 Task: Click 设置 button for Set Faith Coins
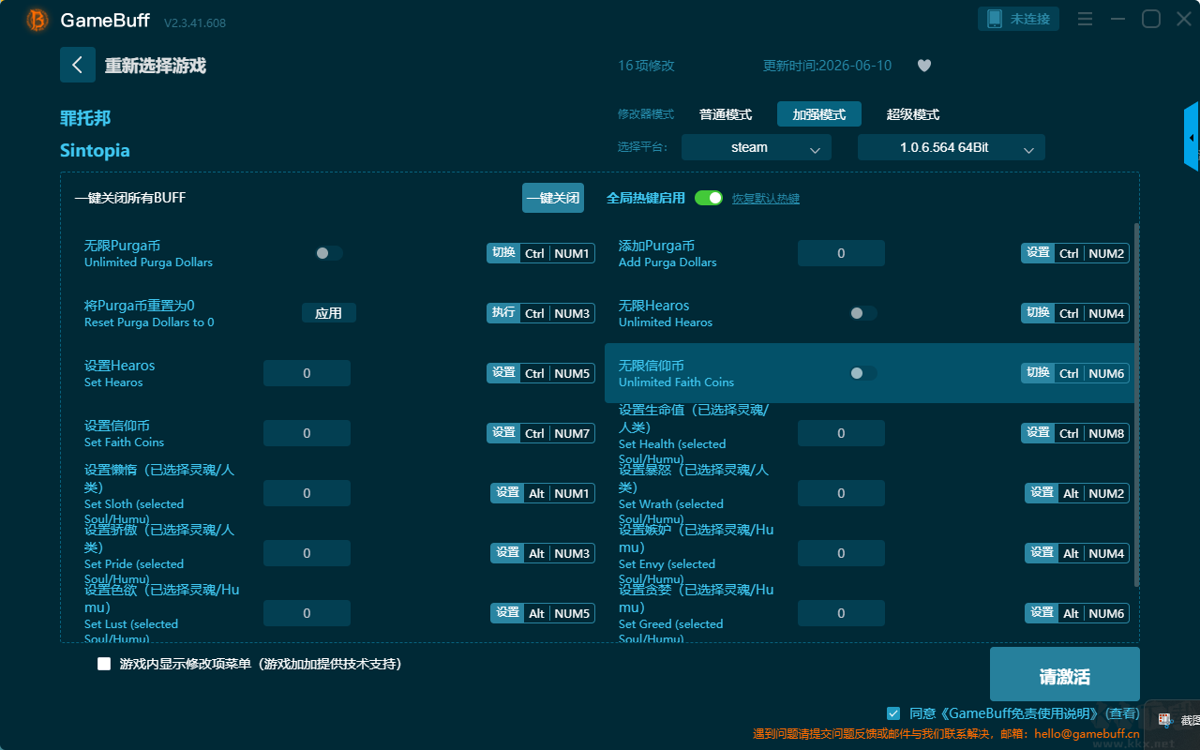pyautogui.click(x=503, y=433)
